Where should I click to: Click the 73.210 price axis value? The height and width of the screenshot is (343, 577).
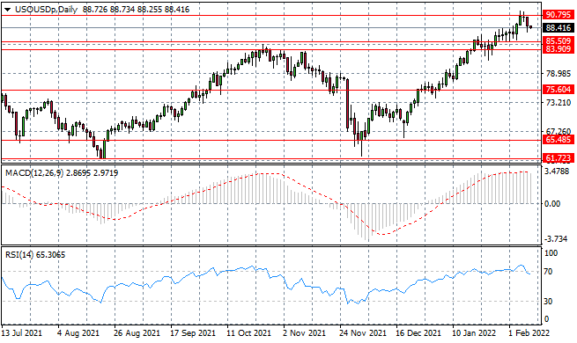pyautogui.click(x=559, y=102)
